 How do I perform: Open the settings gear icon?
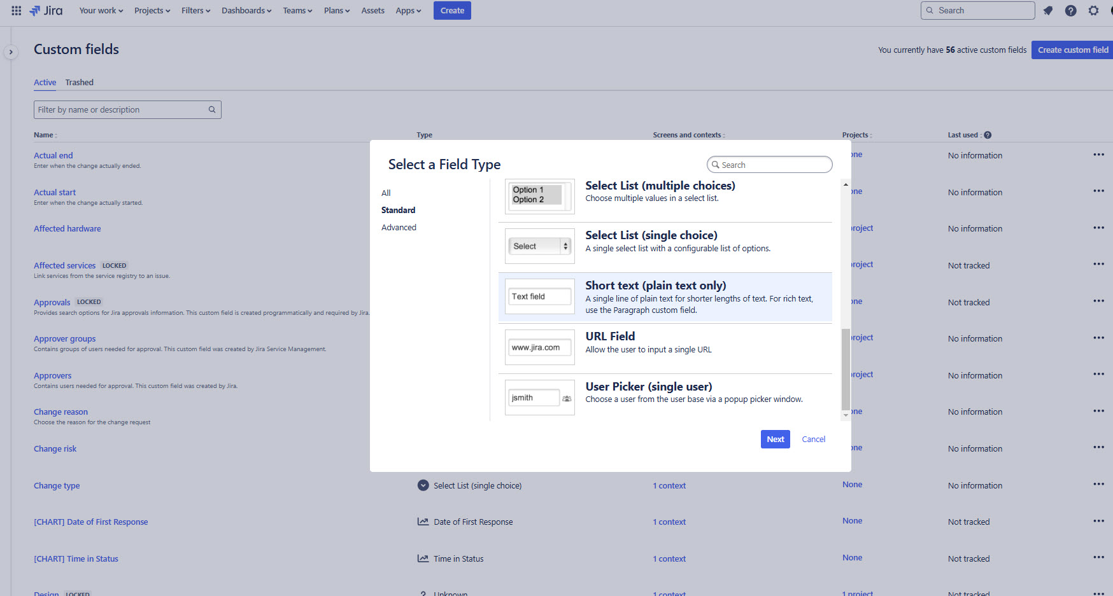coord(1094,10)
